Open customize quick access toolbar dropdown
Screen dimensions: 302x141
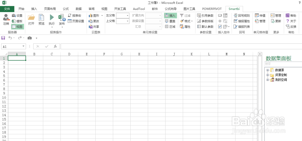pyautogui.click(x=37, y=38)
